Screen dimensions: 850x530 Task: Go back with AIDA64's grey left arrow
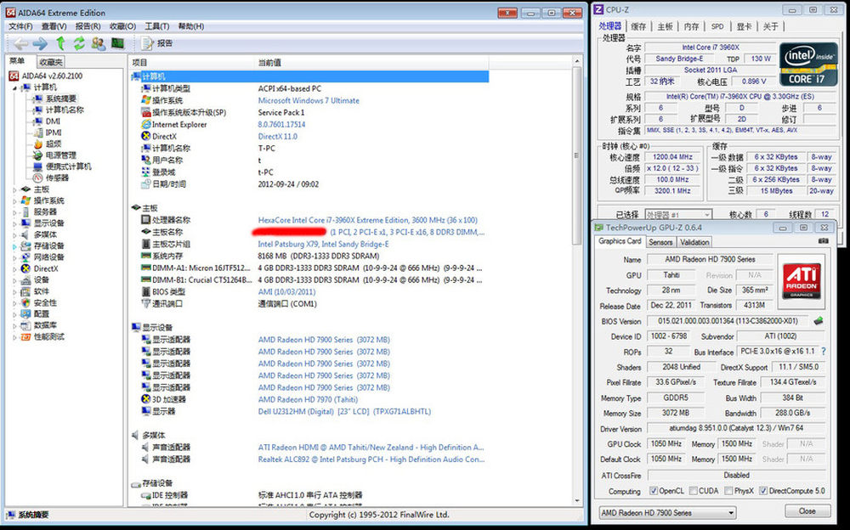[x=20, y=43]
